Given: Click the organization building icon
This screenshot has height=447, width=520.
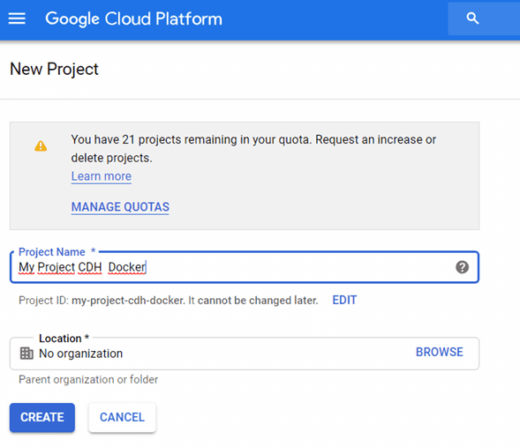Looking at the screenshot, I should click(26, 354).
